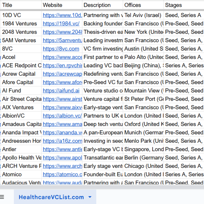Select the Atomico title cell
Image resolution: width=204 pixels, height=204 pixels.
pos(21,174)
